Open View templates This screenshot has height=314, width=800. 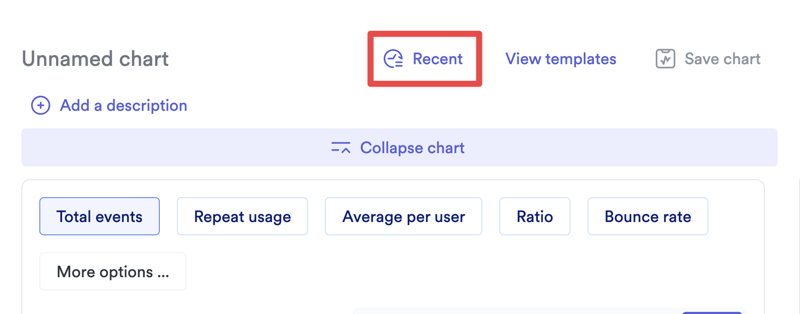tap(560, 59)
